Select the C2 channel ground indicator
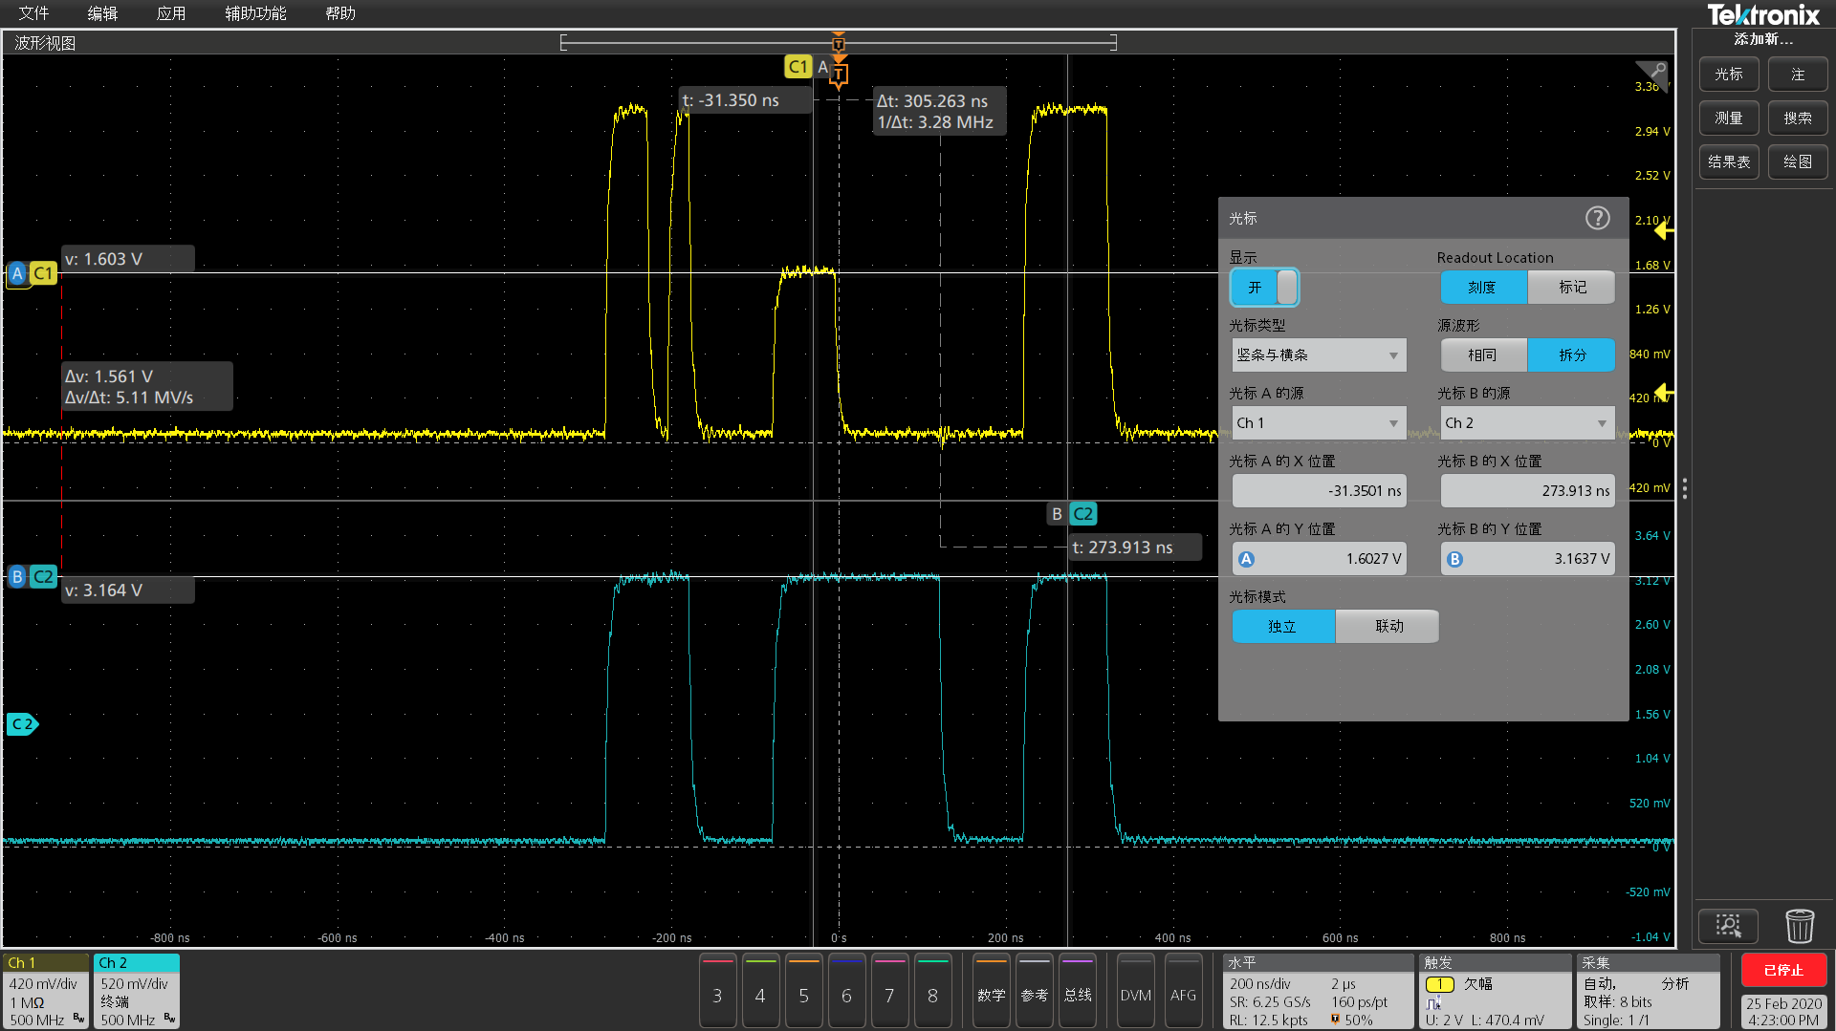This screenshot has width=1836, height=1031. [x=23, y=724]
